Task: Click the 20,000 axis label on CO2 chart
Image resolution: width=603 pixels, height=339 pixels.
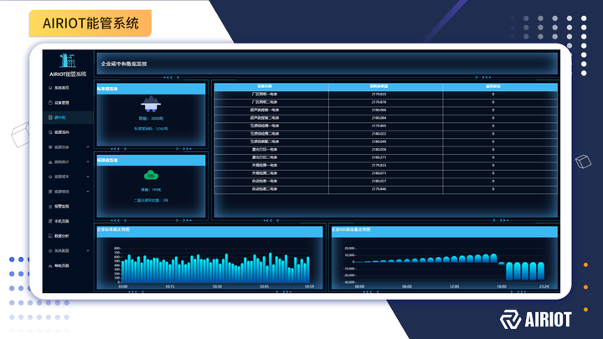Action: tap(349, 249)
